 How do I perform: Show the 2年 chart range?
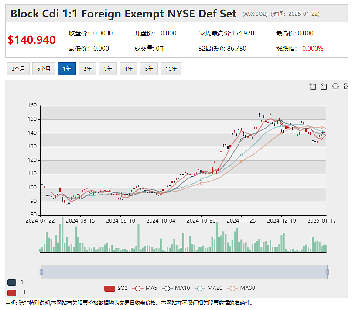tap(87, 69)
